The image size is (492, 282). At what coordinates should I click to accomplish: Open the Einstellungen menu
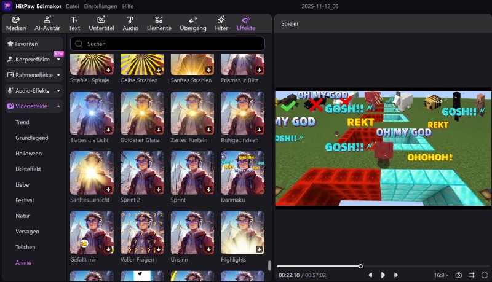[100, 6]
